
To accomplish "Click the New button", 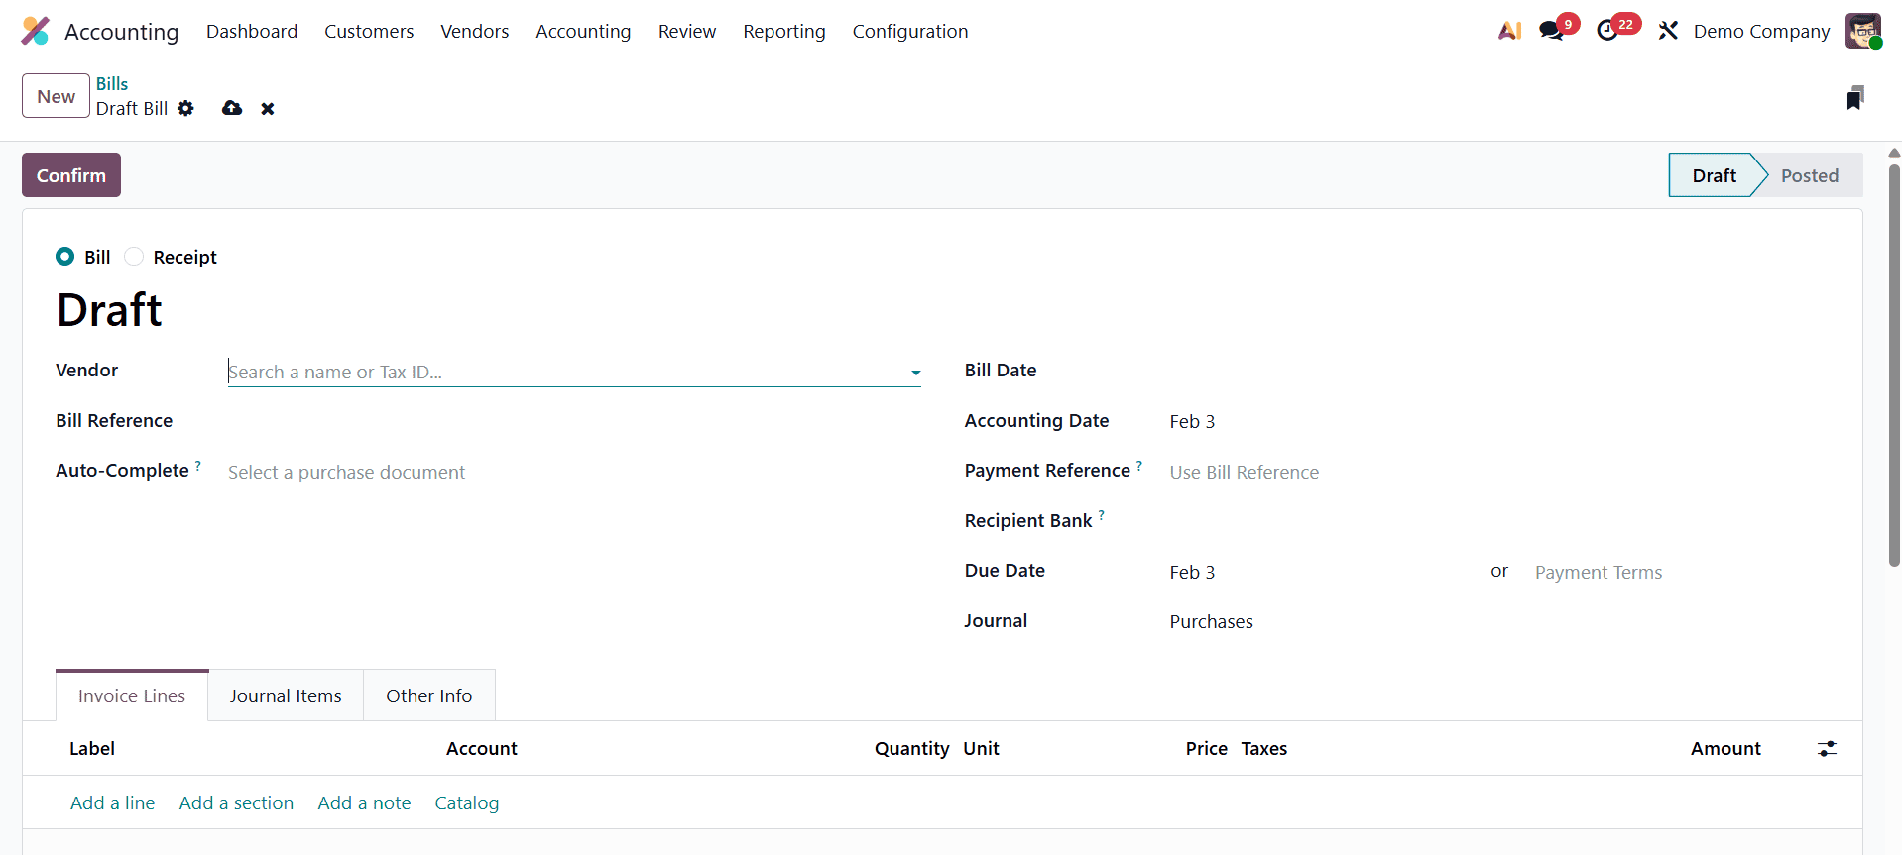I will pyautogui.click(x=57, y=96).
